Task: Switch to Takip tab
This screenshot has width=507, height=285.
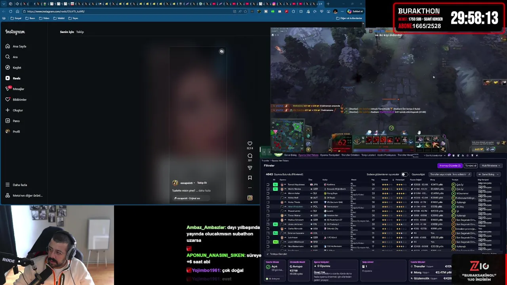Action: click(80, 32)
